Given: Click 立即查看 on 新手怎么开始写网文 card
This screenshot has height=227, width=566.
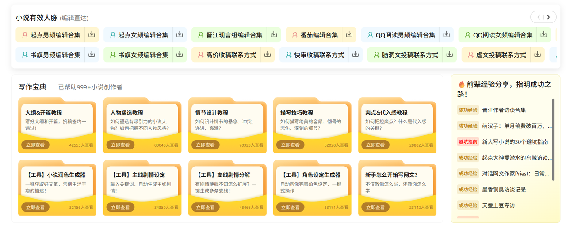Looking at the screenshot, I should pyautogui.click(x=375, y=207).
